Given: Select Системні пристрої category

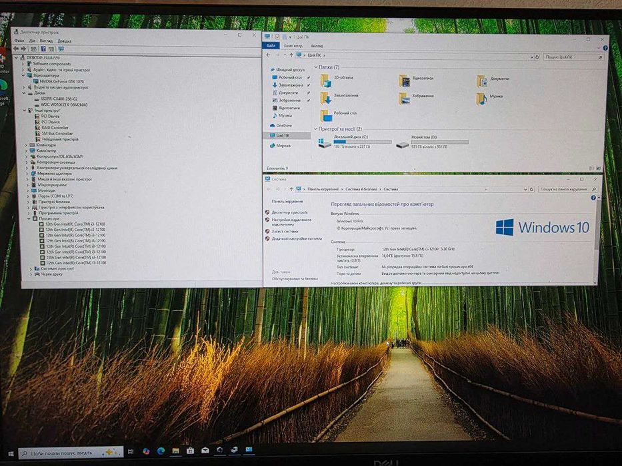Looking at the screenshot, I should (57, 268).
